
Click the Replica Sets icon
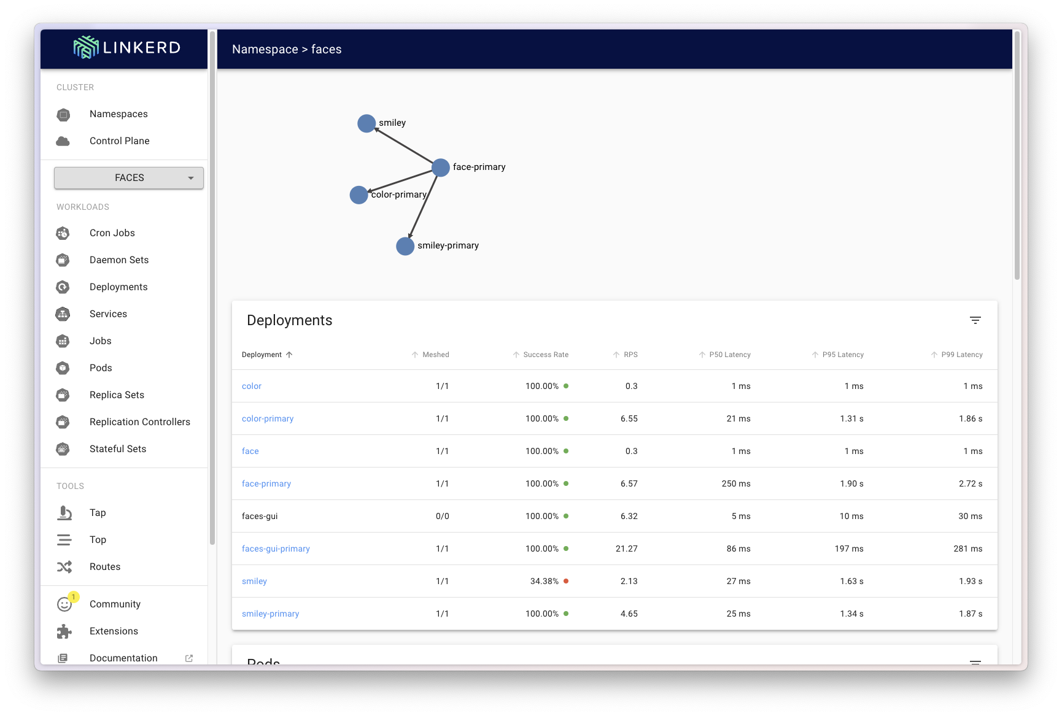pos(63,395)
